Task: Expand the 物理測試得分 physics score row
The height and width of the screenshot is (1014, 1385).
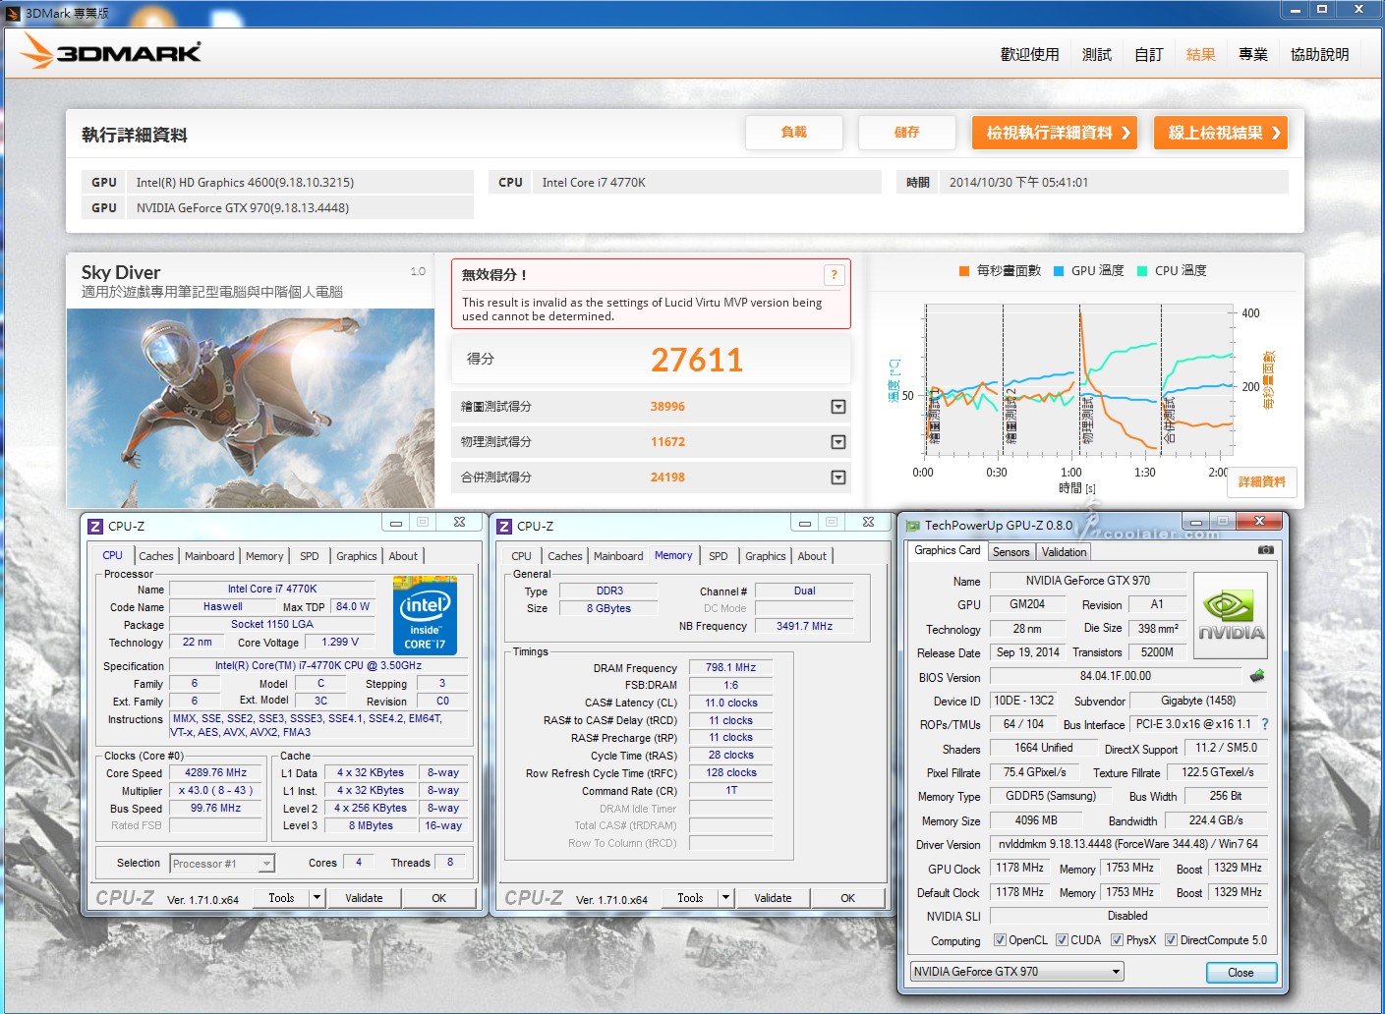Action: [838, 442]
